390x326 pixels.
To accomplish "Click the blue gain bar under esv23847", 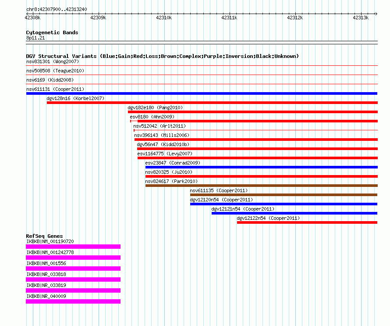I will 262,167.
